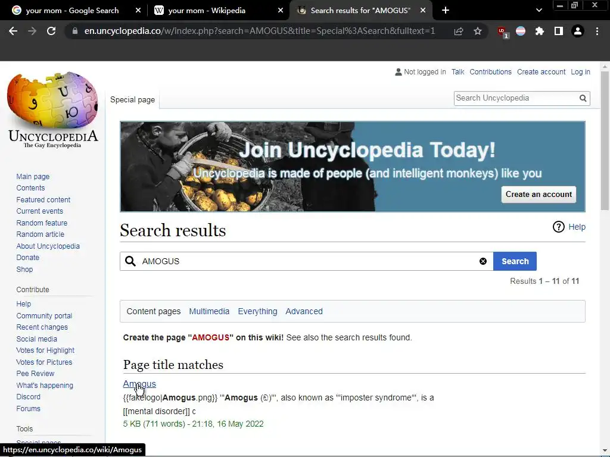Select the Content pages search profile
Image resolution: width=610 pixels, height=457 pixels.
(154, 311)
